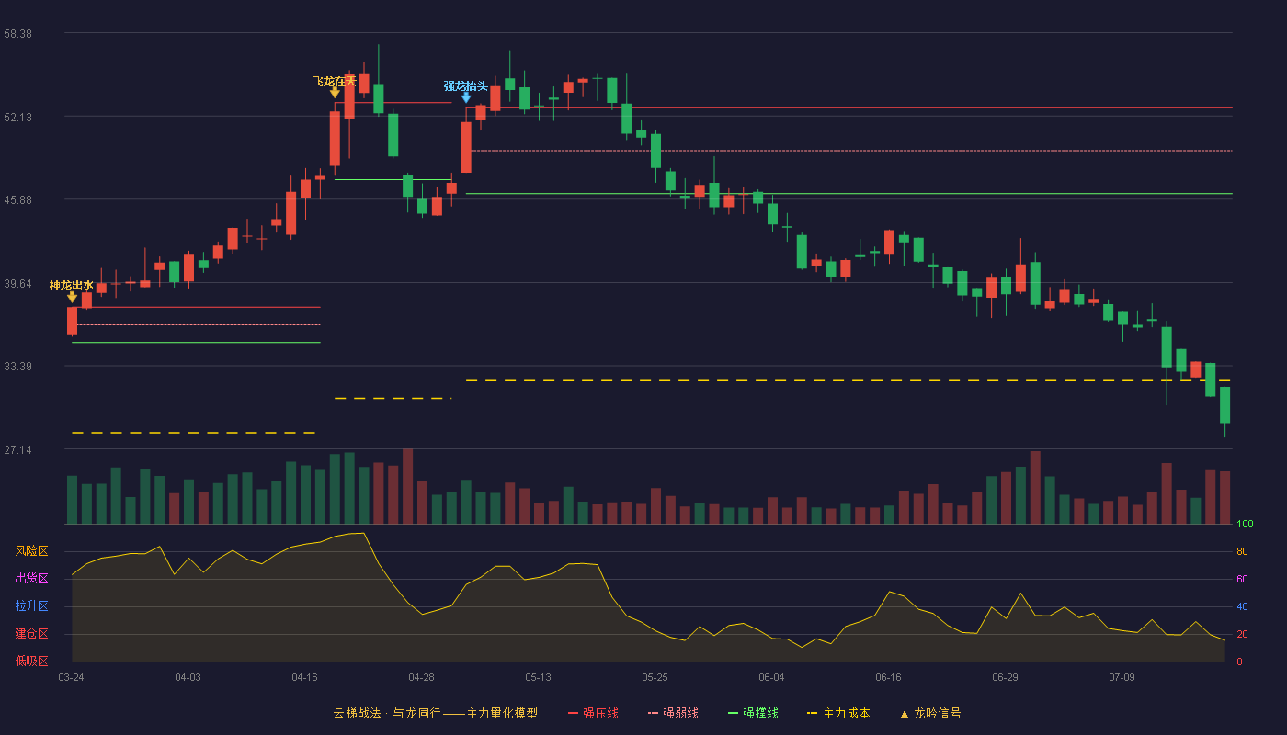Click the 龙吟信号 triangle legend icon

click(904, 714)
